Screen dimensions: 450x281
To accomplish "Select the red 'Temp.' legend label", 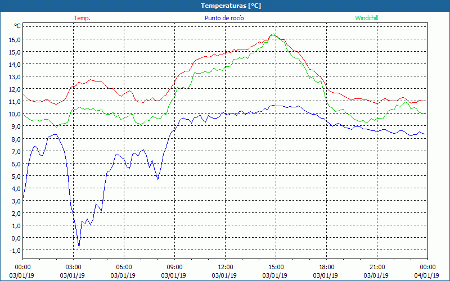I will tap(82, 18).
